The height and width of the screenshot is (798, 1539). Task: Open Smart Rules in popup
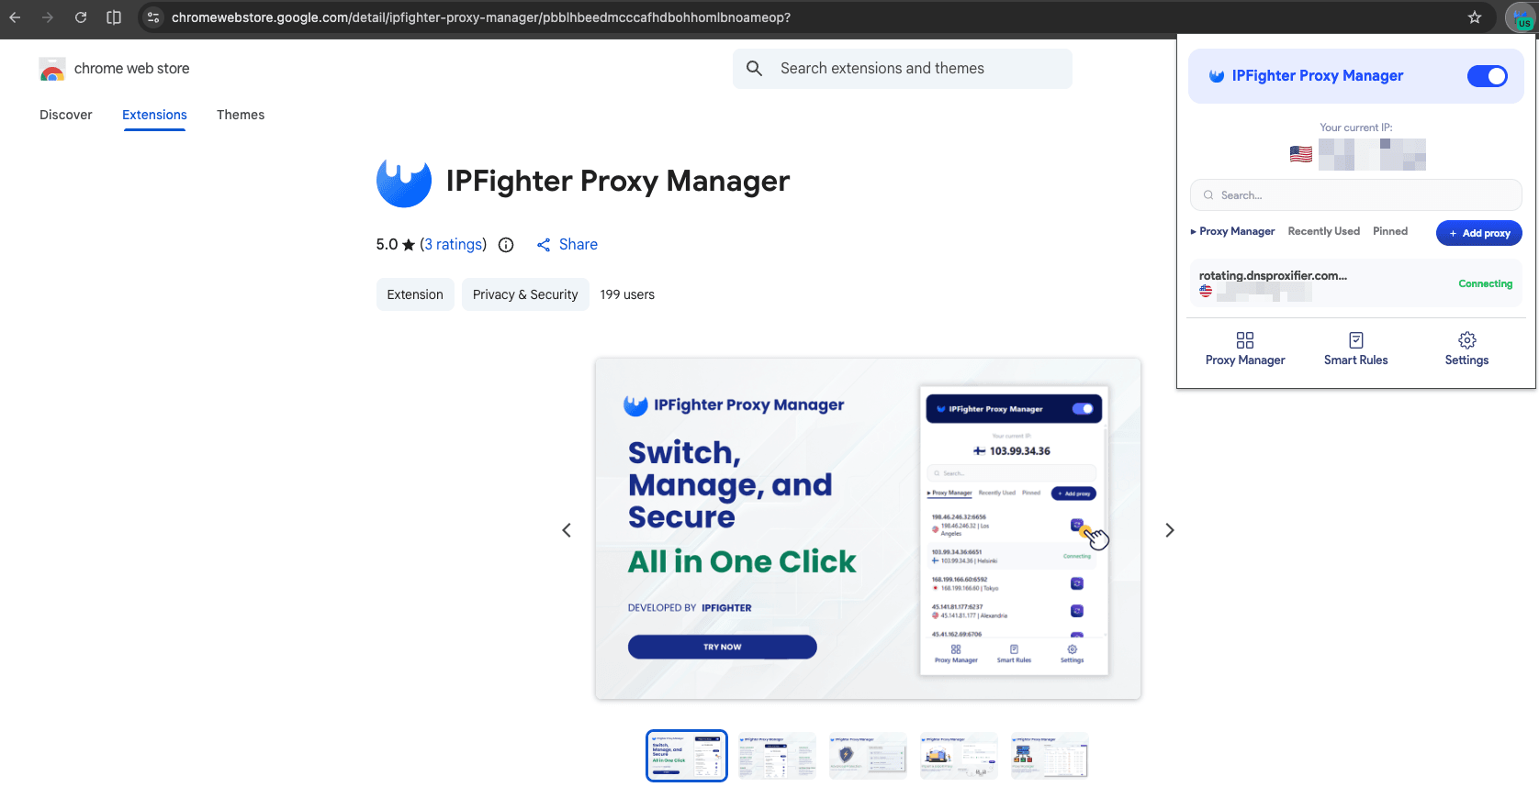click(x=1356, y=349)
